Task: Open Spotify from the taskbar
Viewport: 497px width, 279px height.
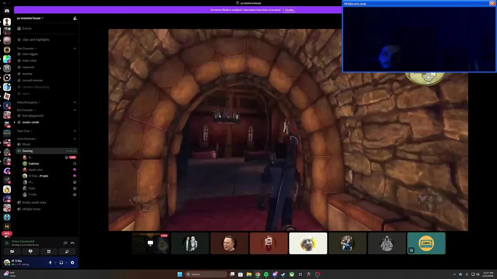Action: pos(266,274)
